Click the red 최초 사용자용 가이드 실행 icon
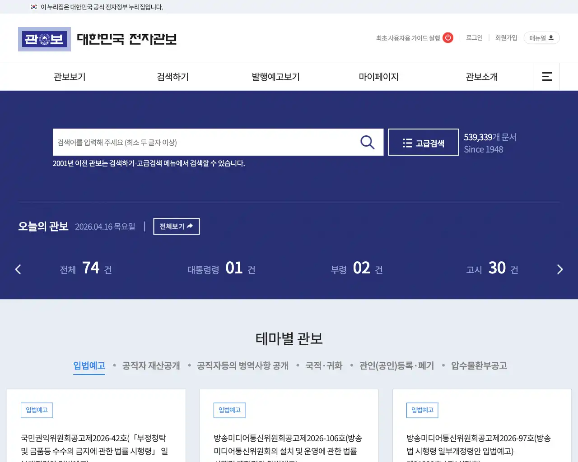Viewport: 578px width, 462px height. 447,38
